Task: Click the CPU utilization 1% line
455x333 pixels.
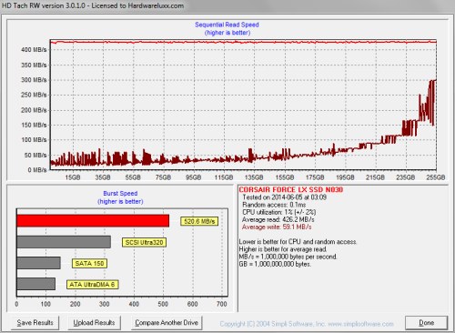Action: click(x=278, y=212)
